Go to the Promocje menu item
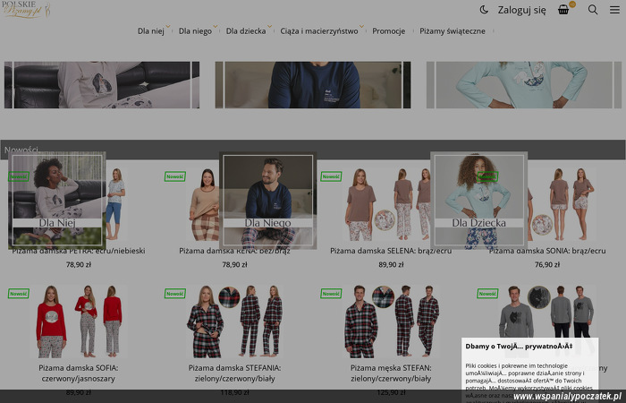Image resolution: width=626 pixels, height=403 pixels. (x=388, y=30)
